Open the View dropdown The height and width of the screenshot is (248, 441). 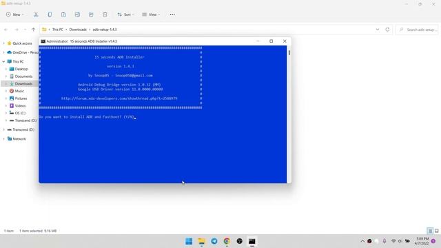coord(151,14)
